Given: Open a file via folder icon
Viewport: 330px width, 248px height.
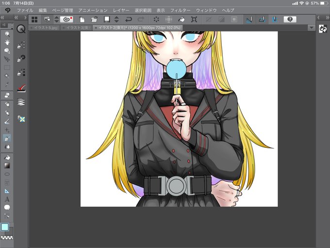Looking at the screenshot, I should pos(94,19).
